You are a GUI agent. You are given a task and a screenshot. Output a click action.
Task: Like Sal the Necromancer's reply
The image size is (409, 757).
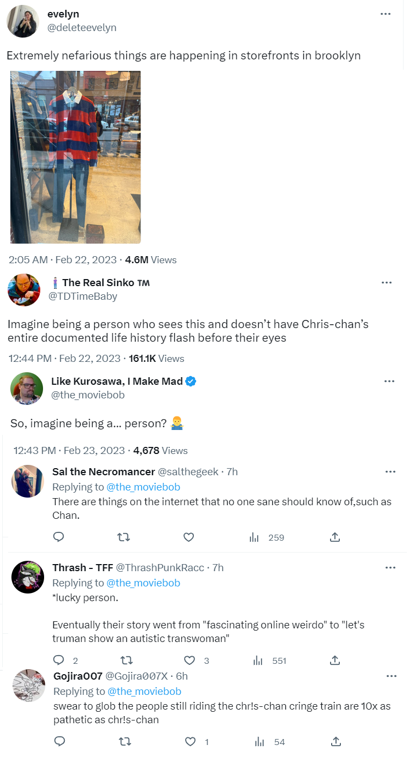[x=188, y=537]
